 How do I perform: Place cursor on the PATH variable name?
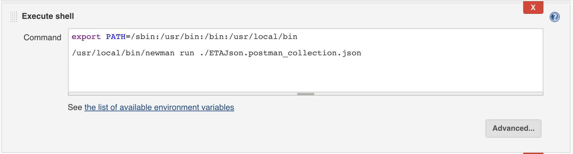(x=116, y=37)
